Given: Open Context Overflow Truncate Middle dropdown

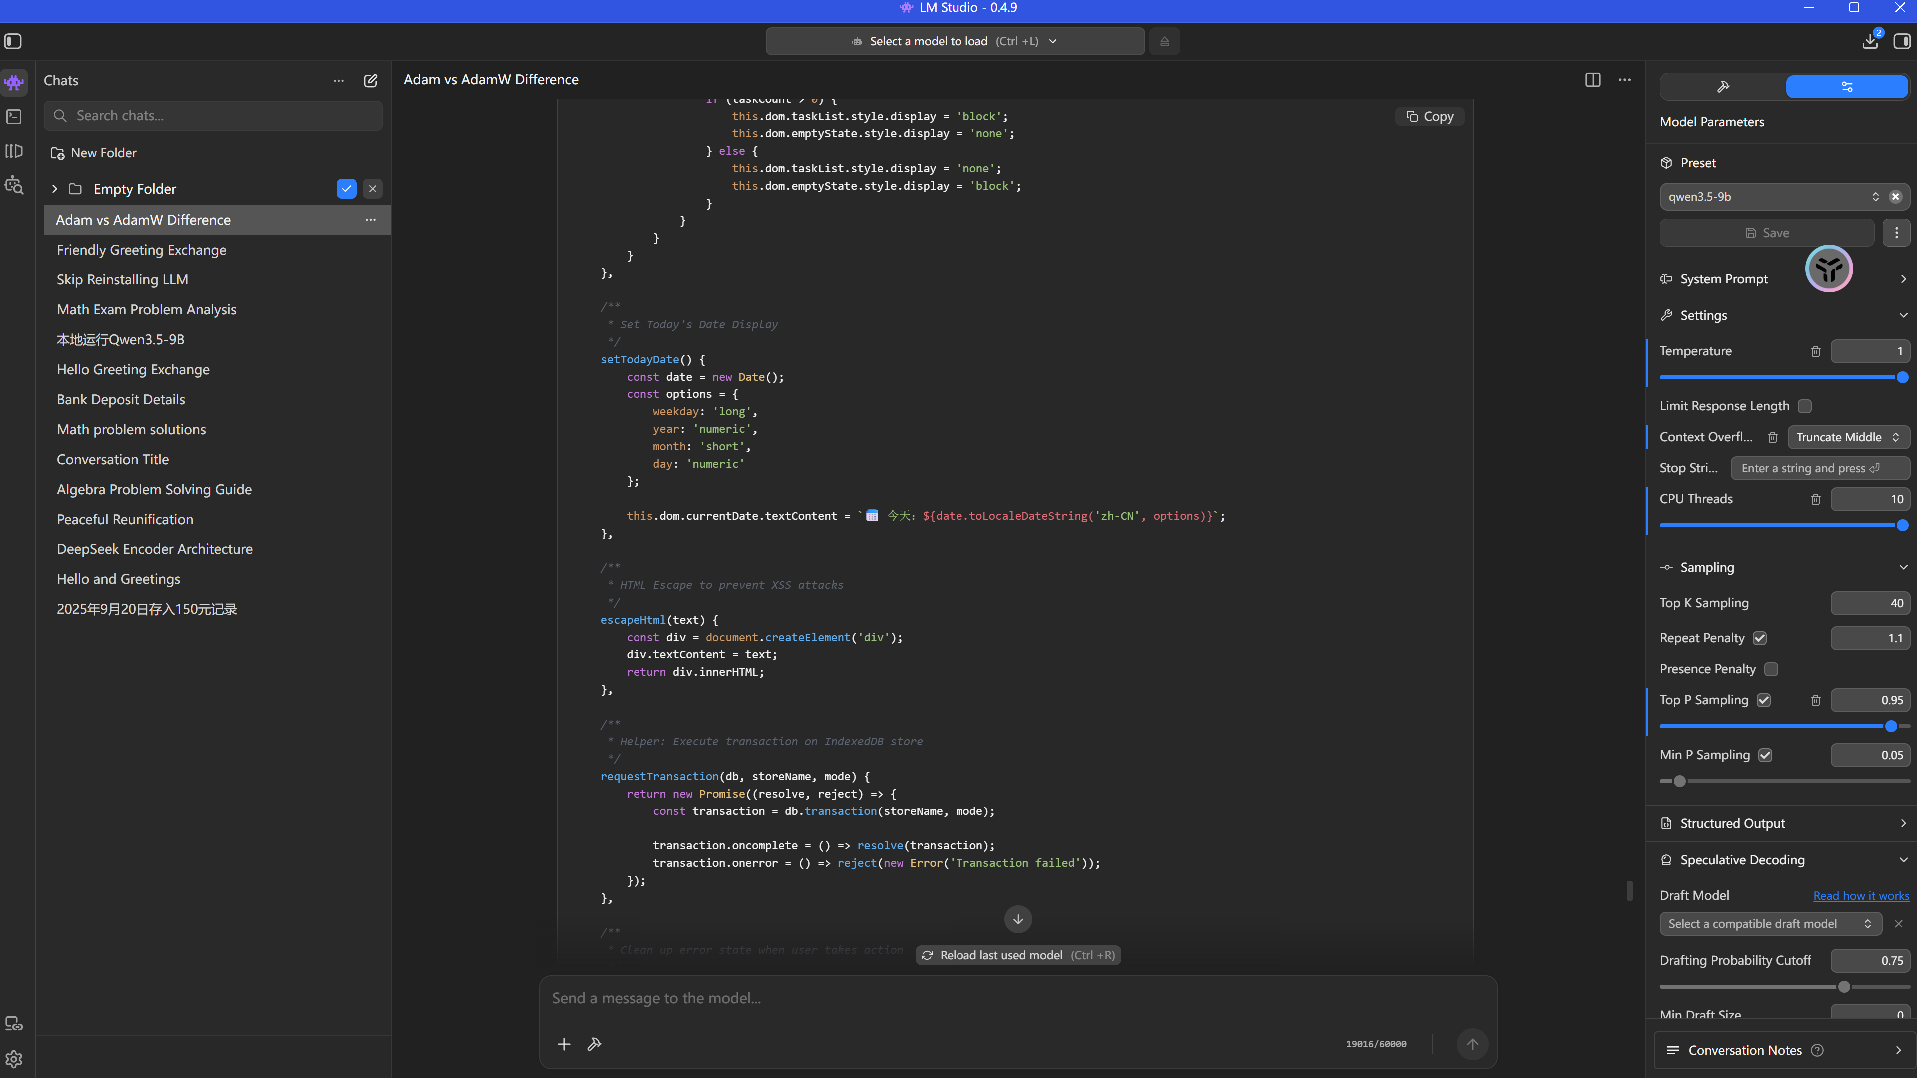Looking at the screenshot, I should 1849,438.
